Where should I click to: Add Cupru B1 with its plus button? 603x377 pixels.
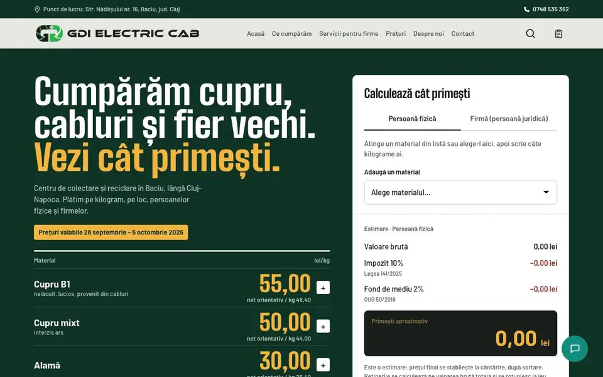pyautogui.click(x=323, y=287)
